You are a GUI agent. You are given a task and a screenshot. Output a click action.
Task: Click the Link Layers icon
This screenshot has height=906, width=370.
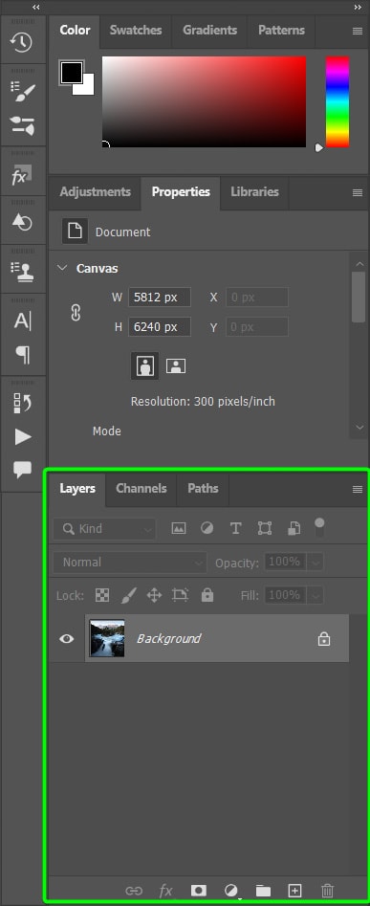(x=134, y=891)
